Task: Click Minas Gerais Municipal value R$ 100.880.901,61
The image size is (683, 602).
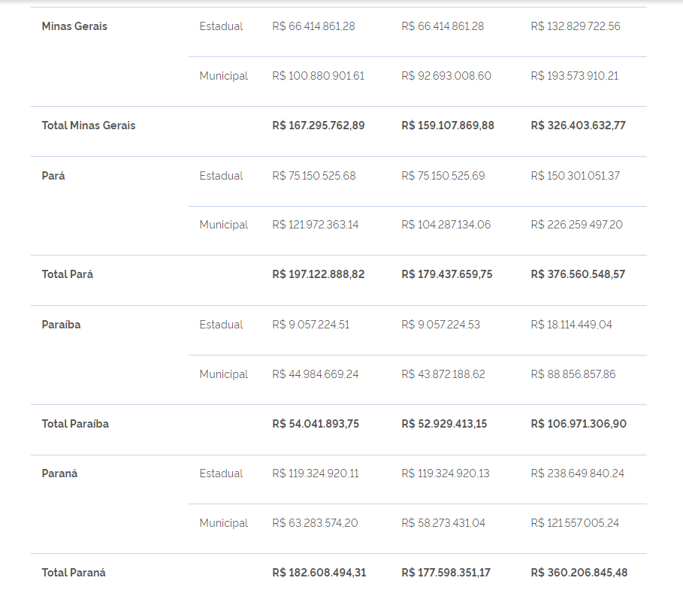Action: point(319,76)
